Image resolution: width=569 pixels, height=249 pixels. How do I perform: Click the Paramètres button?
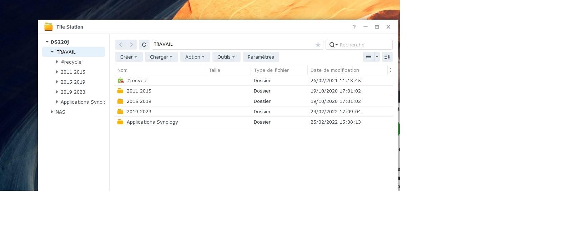[261, 57]
